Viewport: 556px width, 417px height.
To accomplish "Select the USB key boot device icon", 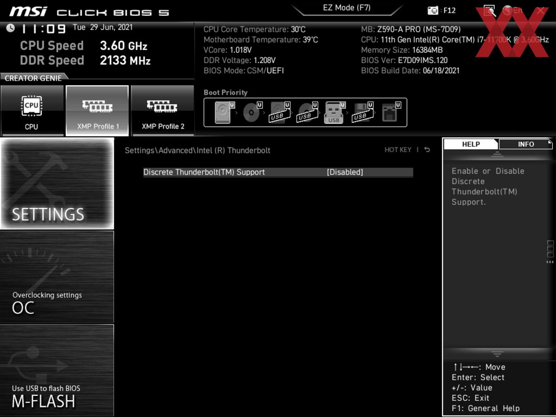I will 335,112.
